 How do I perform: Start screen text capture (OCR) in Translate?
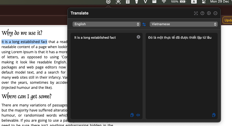tap(196, 13)
